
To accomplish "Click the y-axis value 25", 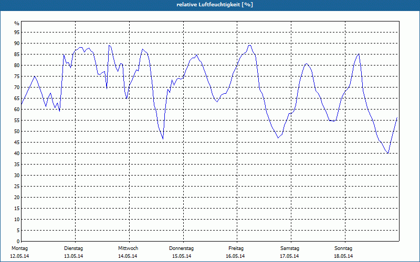I will (x=17, y=186).
